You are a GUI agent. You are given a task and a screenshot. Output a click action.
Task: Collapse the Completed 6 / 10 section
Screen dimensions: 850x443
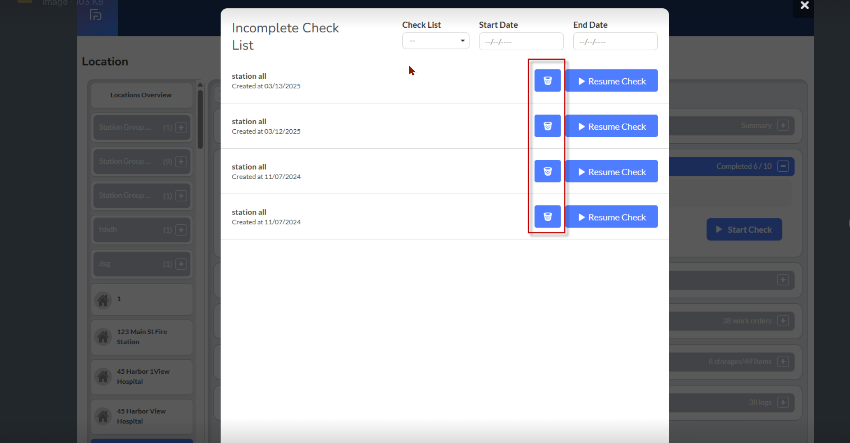pos(783,166)
